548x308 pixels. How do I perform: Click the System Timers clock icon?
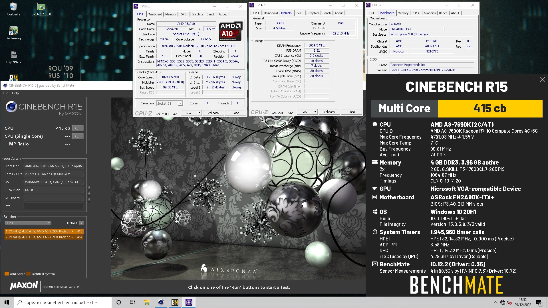click(x=375, y=232)
